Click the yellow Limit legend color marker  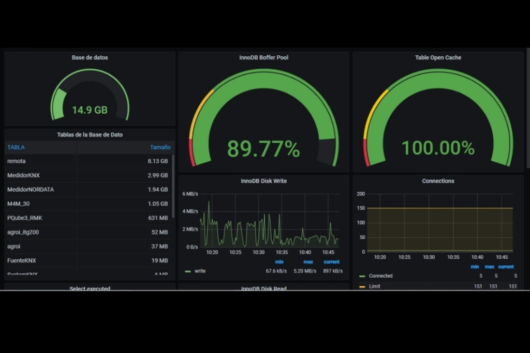point(362,286)
